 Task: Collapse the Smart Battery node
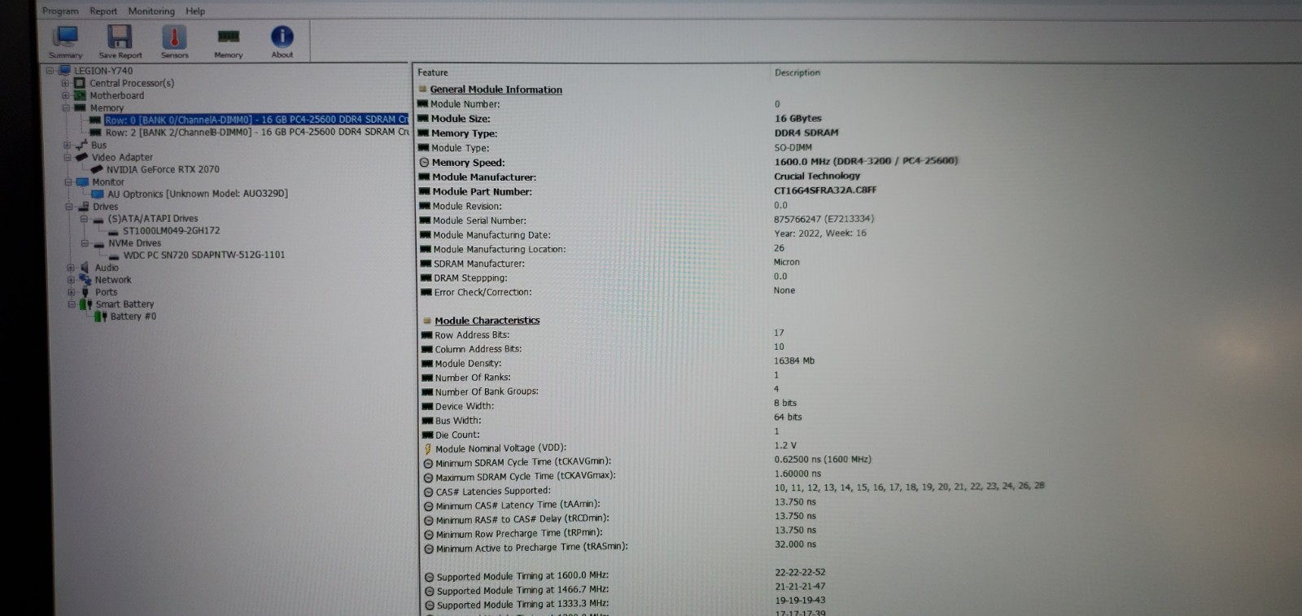(x=71, y=304)
